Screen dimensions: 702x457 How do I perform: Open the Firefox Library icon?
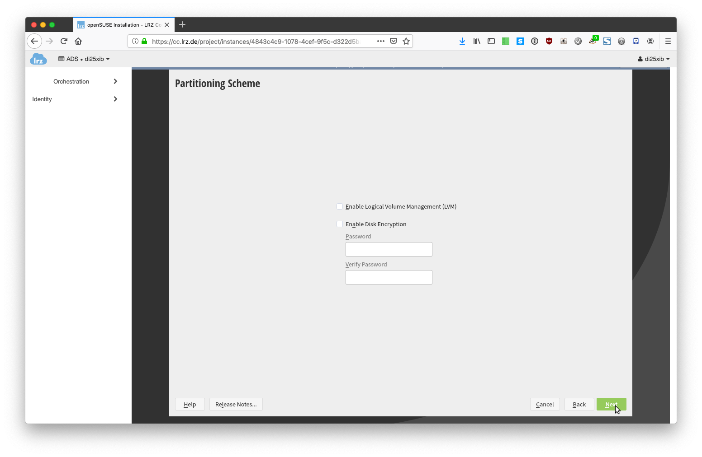tap(476, 41)
